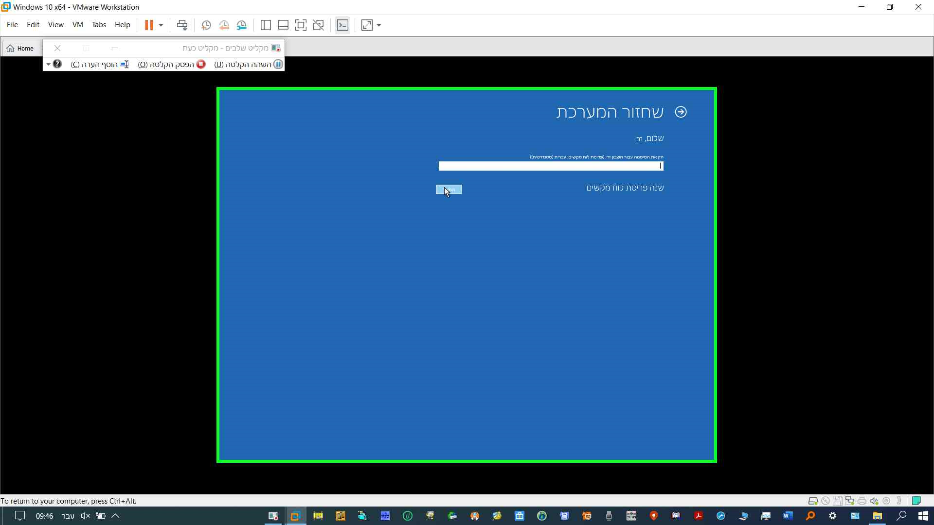934x525 pixels.
Task: Show or hide the library sidebar
Action: 266,25
